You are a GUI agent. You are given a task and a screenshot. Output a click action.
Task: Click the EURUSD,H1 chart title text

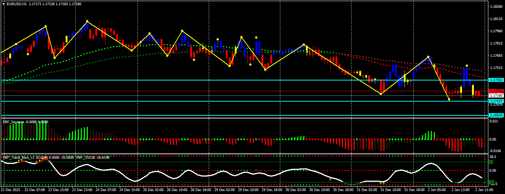pos(17,4)
